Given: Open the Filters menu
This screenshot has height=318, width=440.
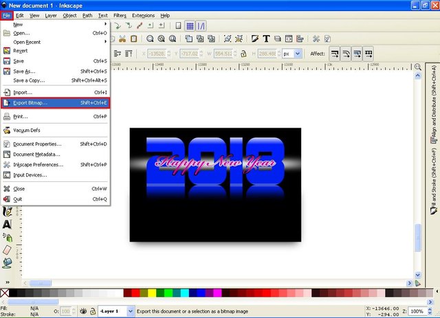Looking at the screenshot, I should click(120, 15).
